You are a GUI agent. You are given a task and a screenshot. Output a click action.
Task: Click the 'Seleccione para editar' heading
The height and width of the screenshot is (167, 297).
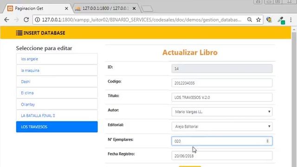pos(44,48)
